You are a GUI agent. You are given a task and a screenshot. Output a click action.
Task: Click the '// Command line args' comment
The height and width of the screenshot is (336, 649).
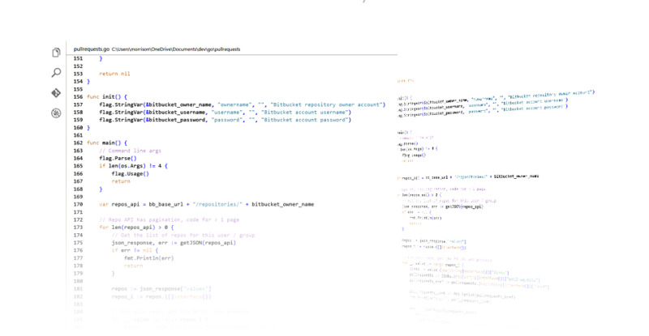[x=130, y=151]
